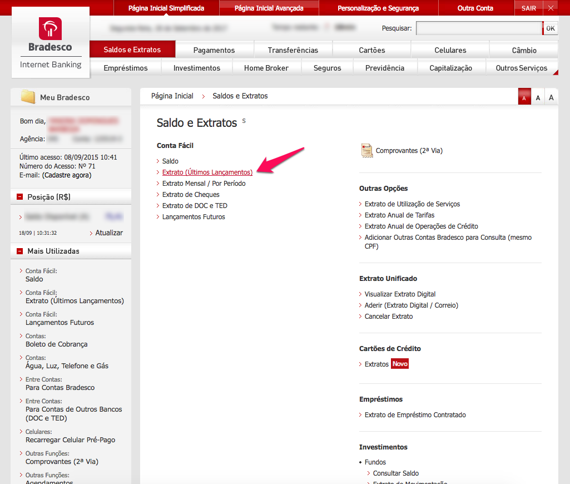Open sidebar Recarregar Celular Pré-Pago

pyautogui.click(x=70, y=440)
